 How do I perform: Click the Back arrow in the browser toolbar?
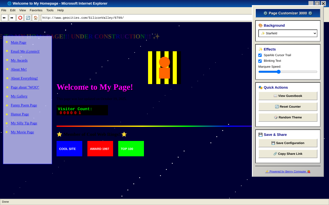click(4, 17)
